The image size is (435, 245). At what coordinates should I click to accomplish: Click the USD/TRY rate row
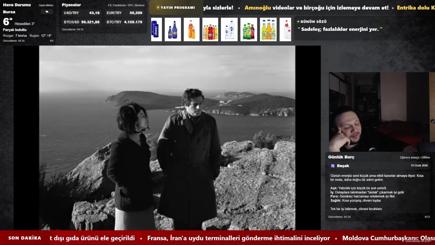coord(82,13)
